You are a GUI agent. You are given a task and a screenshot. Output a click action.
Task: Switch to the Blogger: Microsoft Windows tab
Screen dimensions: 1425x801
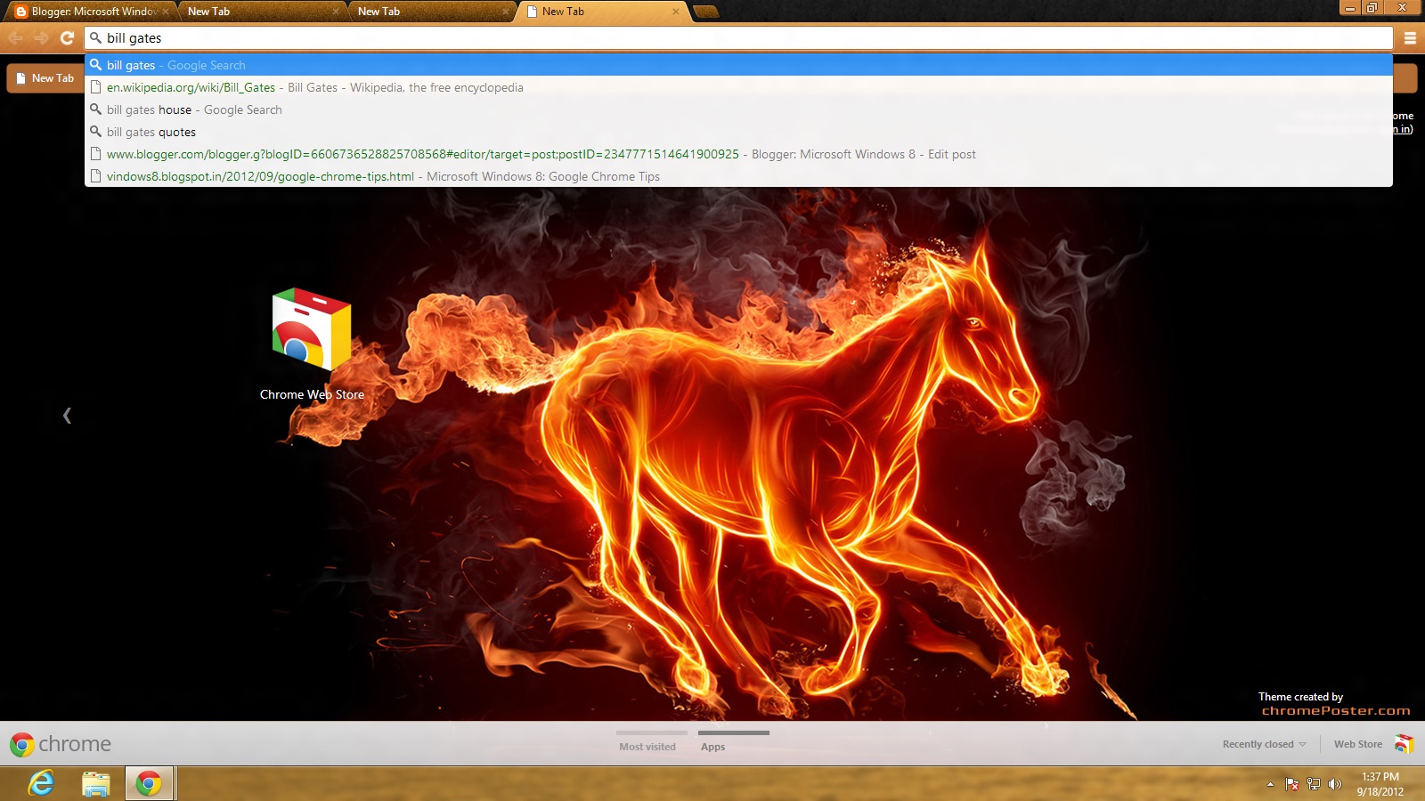[x=90, y=12]
